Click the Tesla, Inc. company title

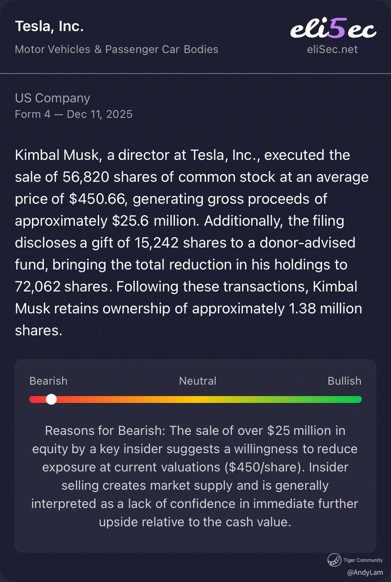(x=49, y=26)
